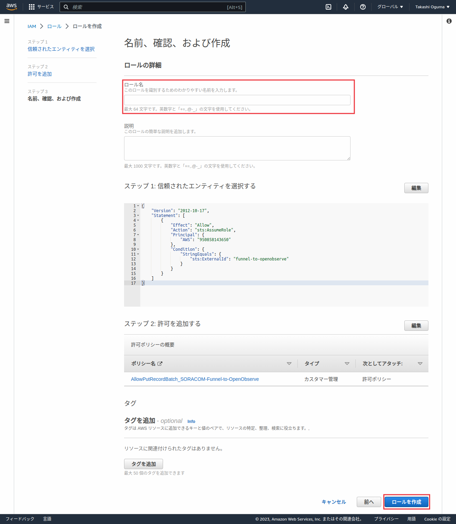Open フィードバック in the footer
This screenshot has width=456, height=524.
[20, 519]
